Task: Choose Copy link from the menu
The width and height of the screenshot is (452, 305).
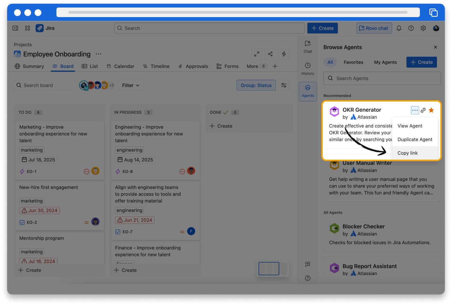Action: click(415, 153)
